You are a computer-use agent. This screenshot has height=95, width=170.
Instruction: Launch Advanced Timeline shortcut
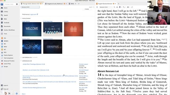point(8,61)
